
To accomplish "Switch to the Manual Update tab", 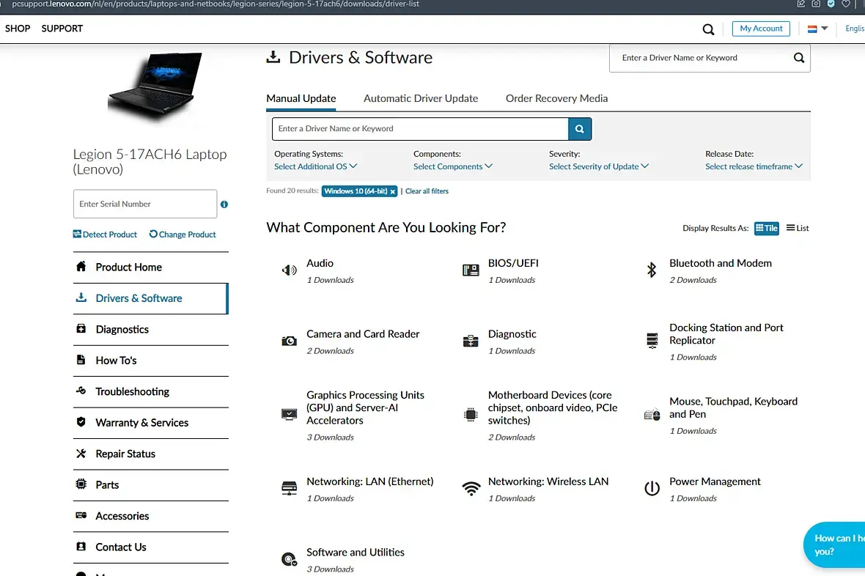I will [x=301, y=99].
